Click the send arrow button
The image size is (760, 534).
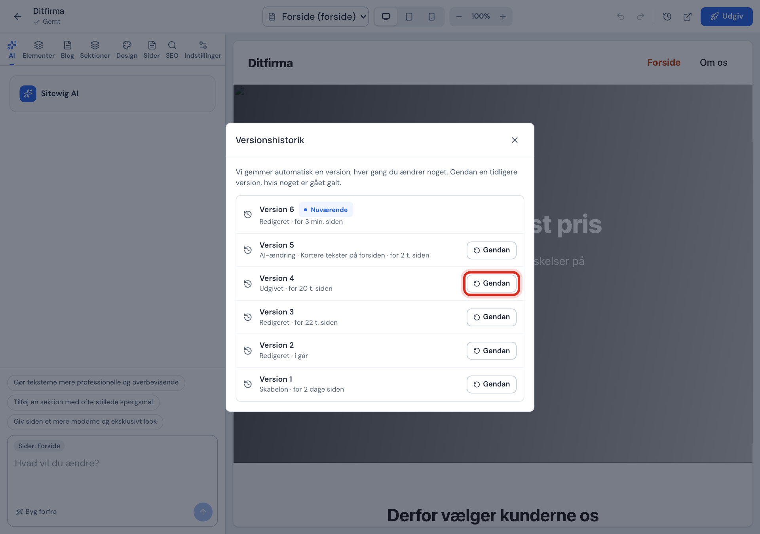coord(203,512)
